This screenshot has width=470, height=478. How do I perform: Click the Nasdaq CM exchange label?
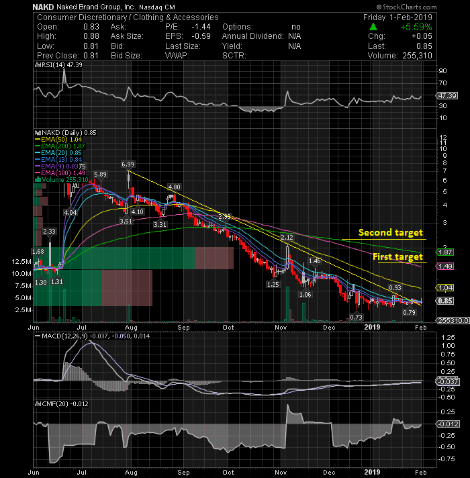coord(157,7)
